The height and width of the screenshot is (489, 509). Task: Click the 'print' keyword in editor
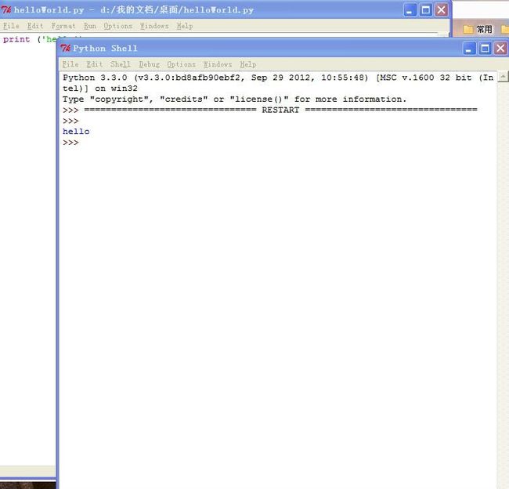click(x=16, y=39)
